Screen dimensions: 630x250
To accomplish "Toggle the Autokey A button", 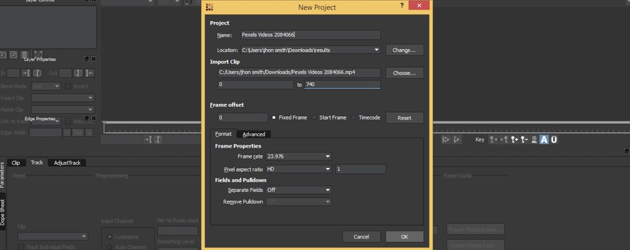I will (x=544, y=139).
